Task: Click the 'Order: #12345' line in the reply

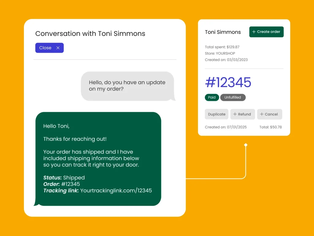Action: tap(61, 184)
